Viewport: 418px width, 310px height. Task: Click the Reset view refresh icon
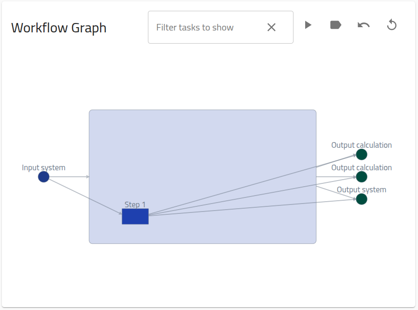click(x=391, y=25)
